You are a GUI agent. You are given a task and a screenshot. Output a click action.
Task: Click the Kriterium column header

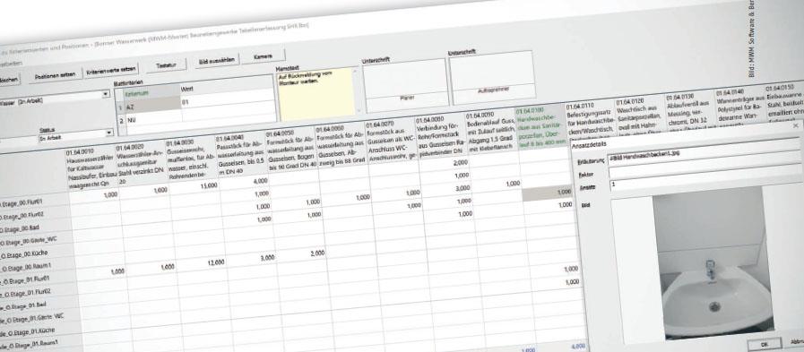pyautogui.click(x=151, y=92)
